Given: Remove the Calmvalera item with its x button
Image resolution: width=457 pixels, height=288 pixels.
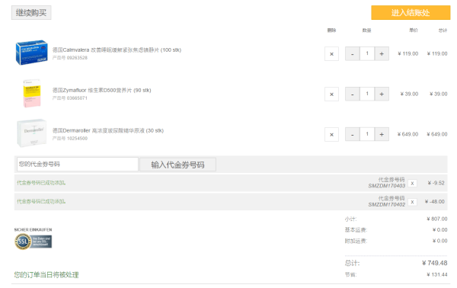Looking at the screenshot, I should (331, 53).
